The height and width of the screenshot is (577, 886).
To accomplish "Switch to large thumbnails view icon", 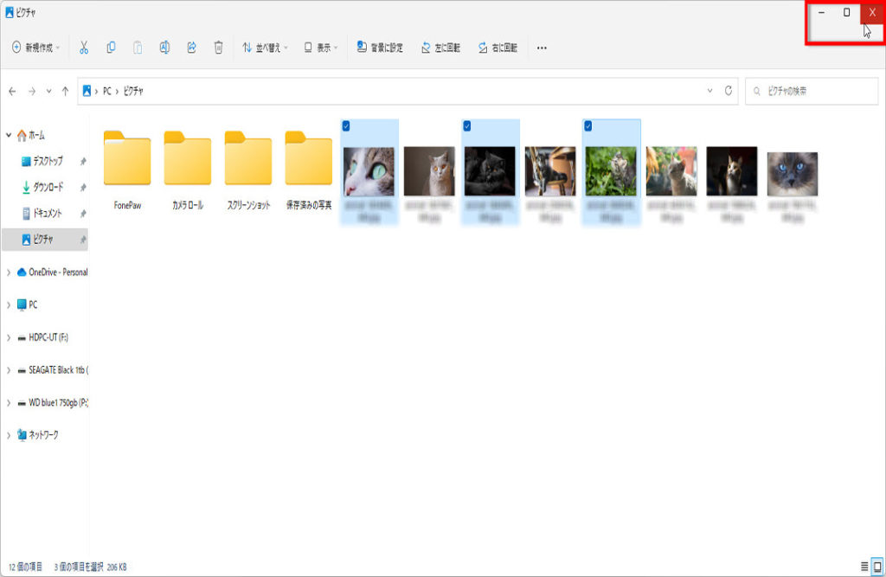I will point(876,567).
